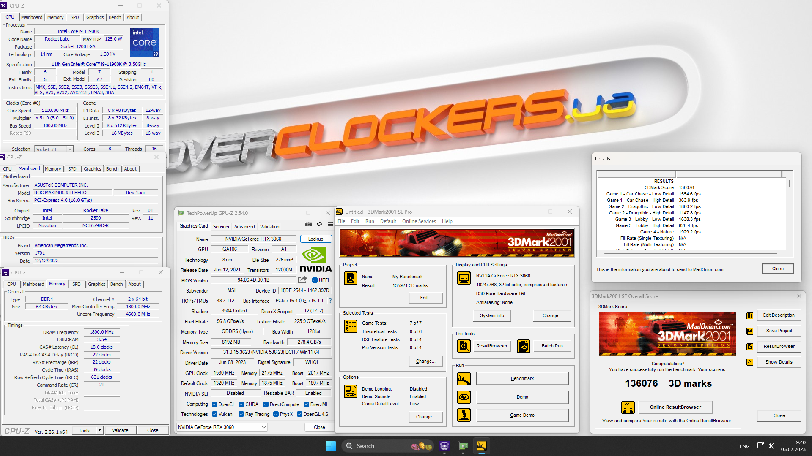Open Validation tab in GPU-Z

coord(269,227)
